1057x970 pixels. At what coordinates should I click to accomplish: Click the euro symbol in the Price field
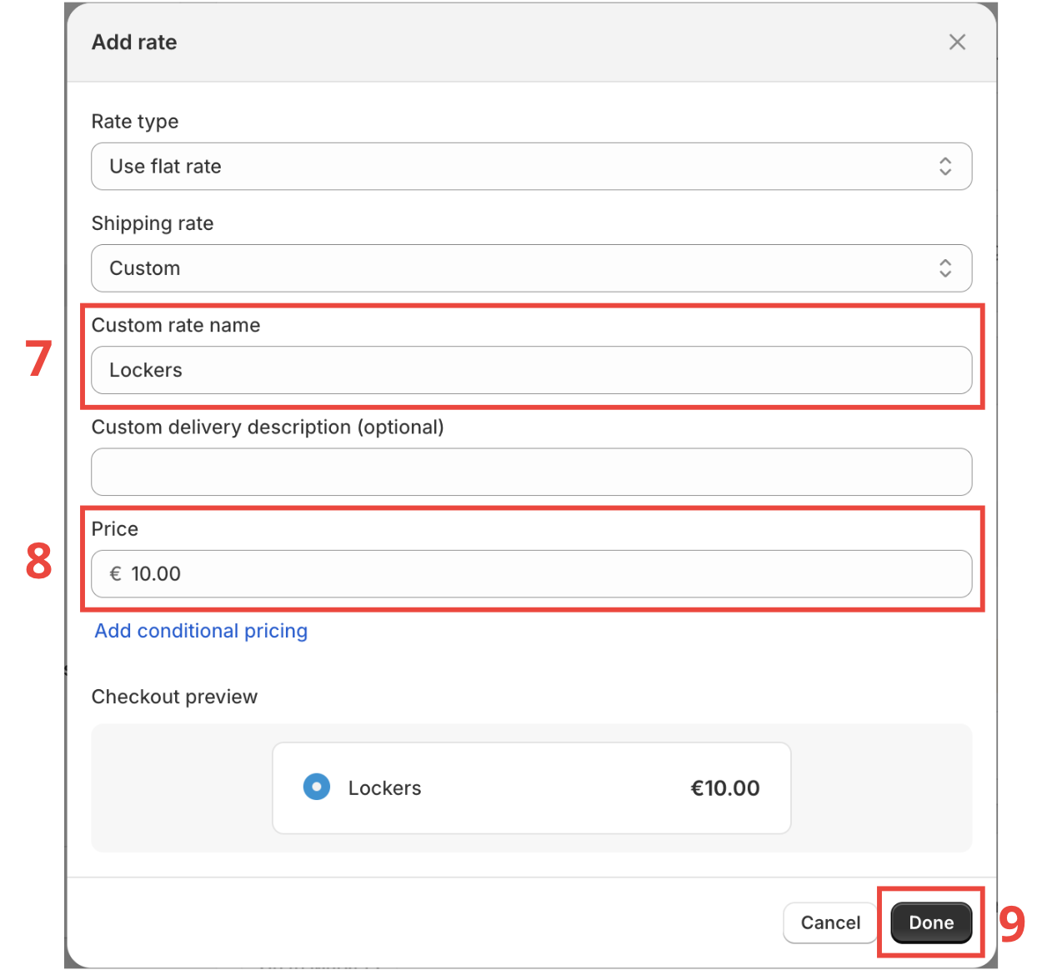pos(116,574)
